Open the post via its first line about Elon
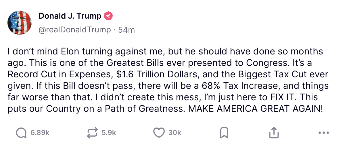Image resolution: width=345 pixels, height=149 pixels. click(166, 52)
